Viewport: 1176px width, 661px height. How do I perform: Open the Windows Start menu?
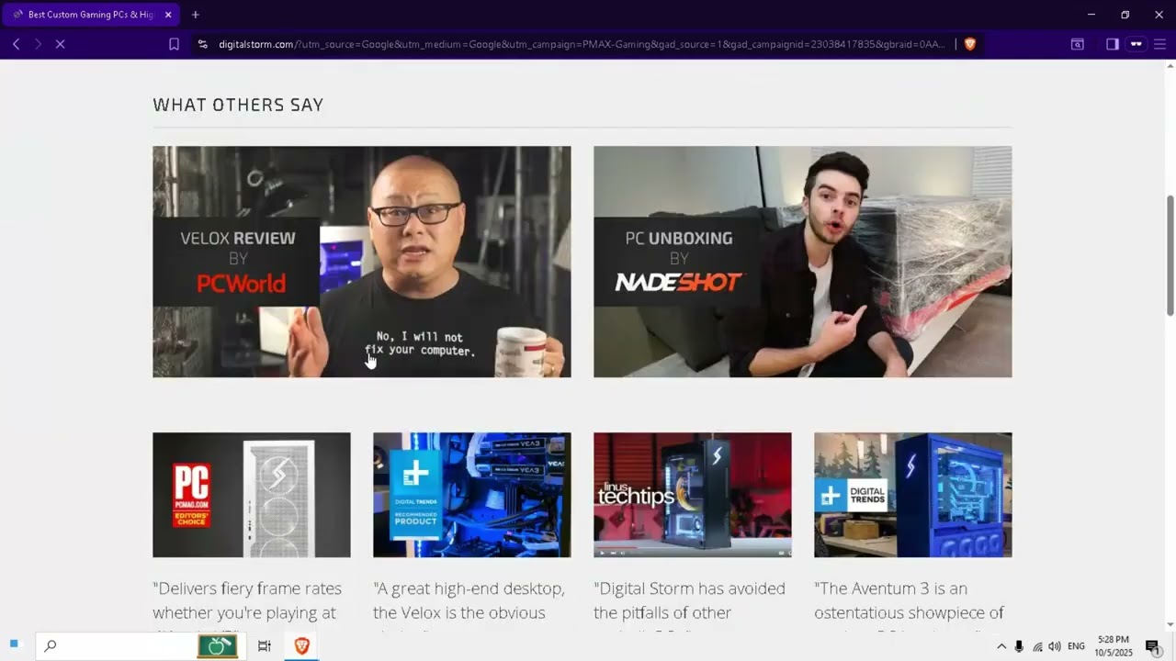pyautogui.click(x=14, y=645)
